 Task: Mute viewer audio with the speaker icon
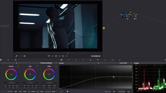pyautogui.click(x=24, y=56)
